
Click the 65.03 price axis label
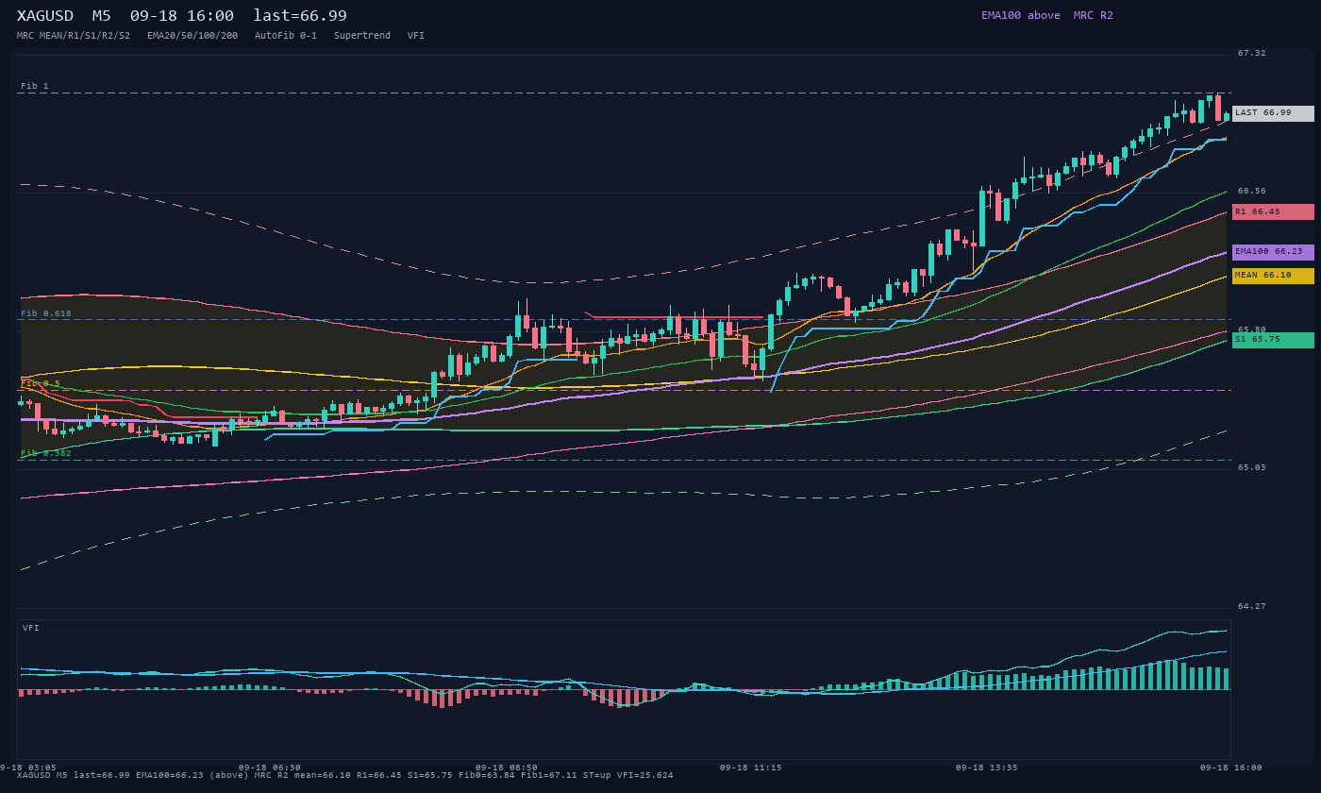point(1252,467)
